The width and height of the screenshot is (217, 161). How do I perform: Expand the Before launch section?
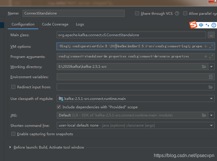10,147
